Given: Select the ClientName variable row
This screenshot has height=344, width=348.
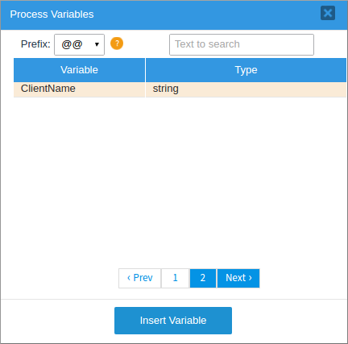Looking at the screenshot, I should click(x=180, y=89).
